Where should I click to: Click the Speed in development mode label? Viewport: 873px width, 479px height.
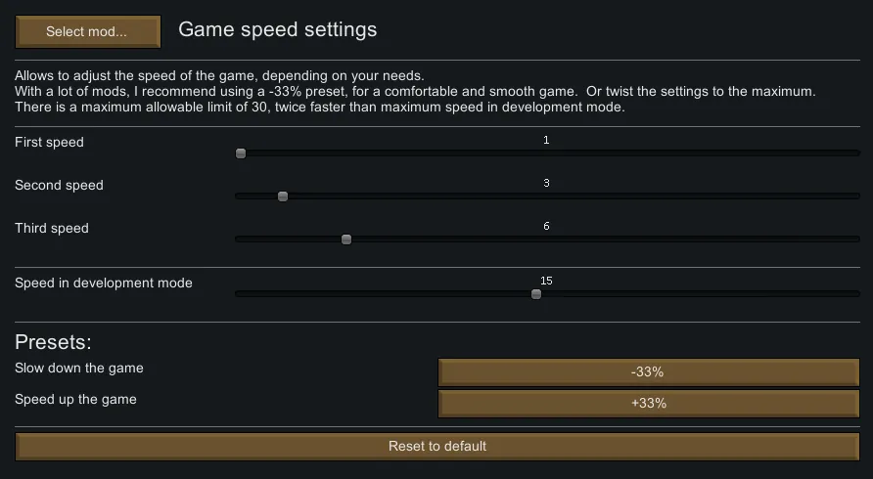pos(104,283)
